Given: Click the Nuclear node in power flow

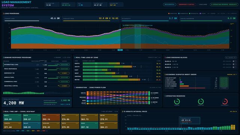Looking at the screenshot, I should [88, 98].
